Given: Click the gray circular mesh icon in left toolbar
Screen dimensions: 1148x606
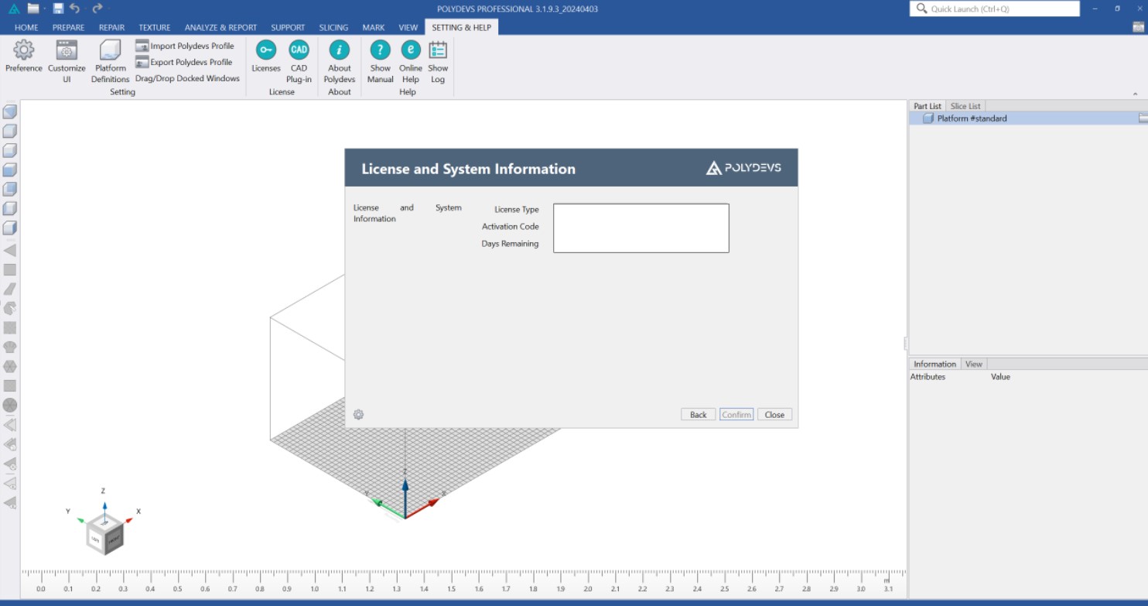Looking at the screenshot, I should coord(10,405).
